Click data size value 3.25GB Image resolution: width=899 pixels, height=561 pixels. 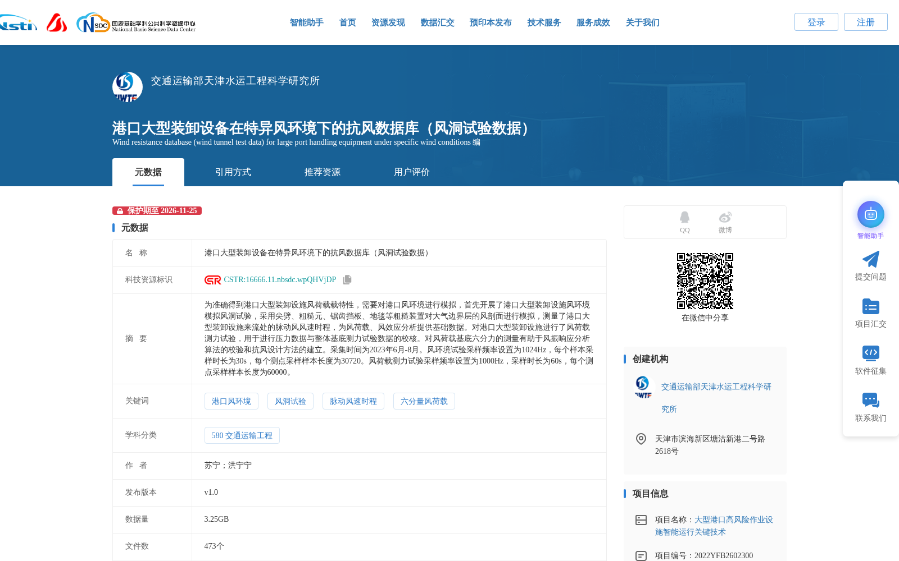click(x=216, y=519)
